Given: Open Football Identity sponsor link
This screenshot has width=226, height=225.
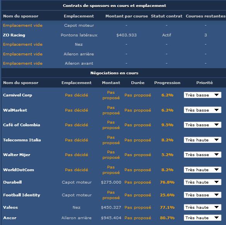Looking at the screenshot, I should click(22, 195).
